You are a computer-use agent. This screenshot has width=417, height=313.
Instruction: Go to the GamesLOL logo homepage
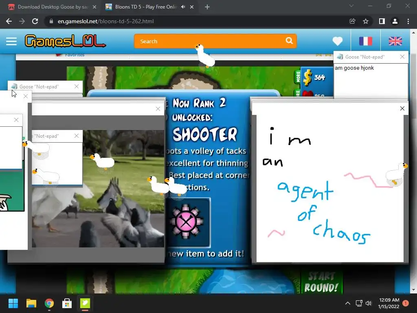point(65,41)
